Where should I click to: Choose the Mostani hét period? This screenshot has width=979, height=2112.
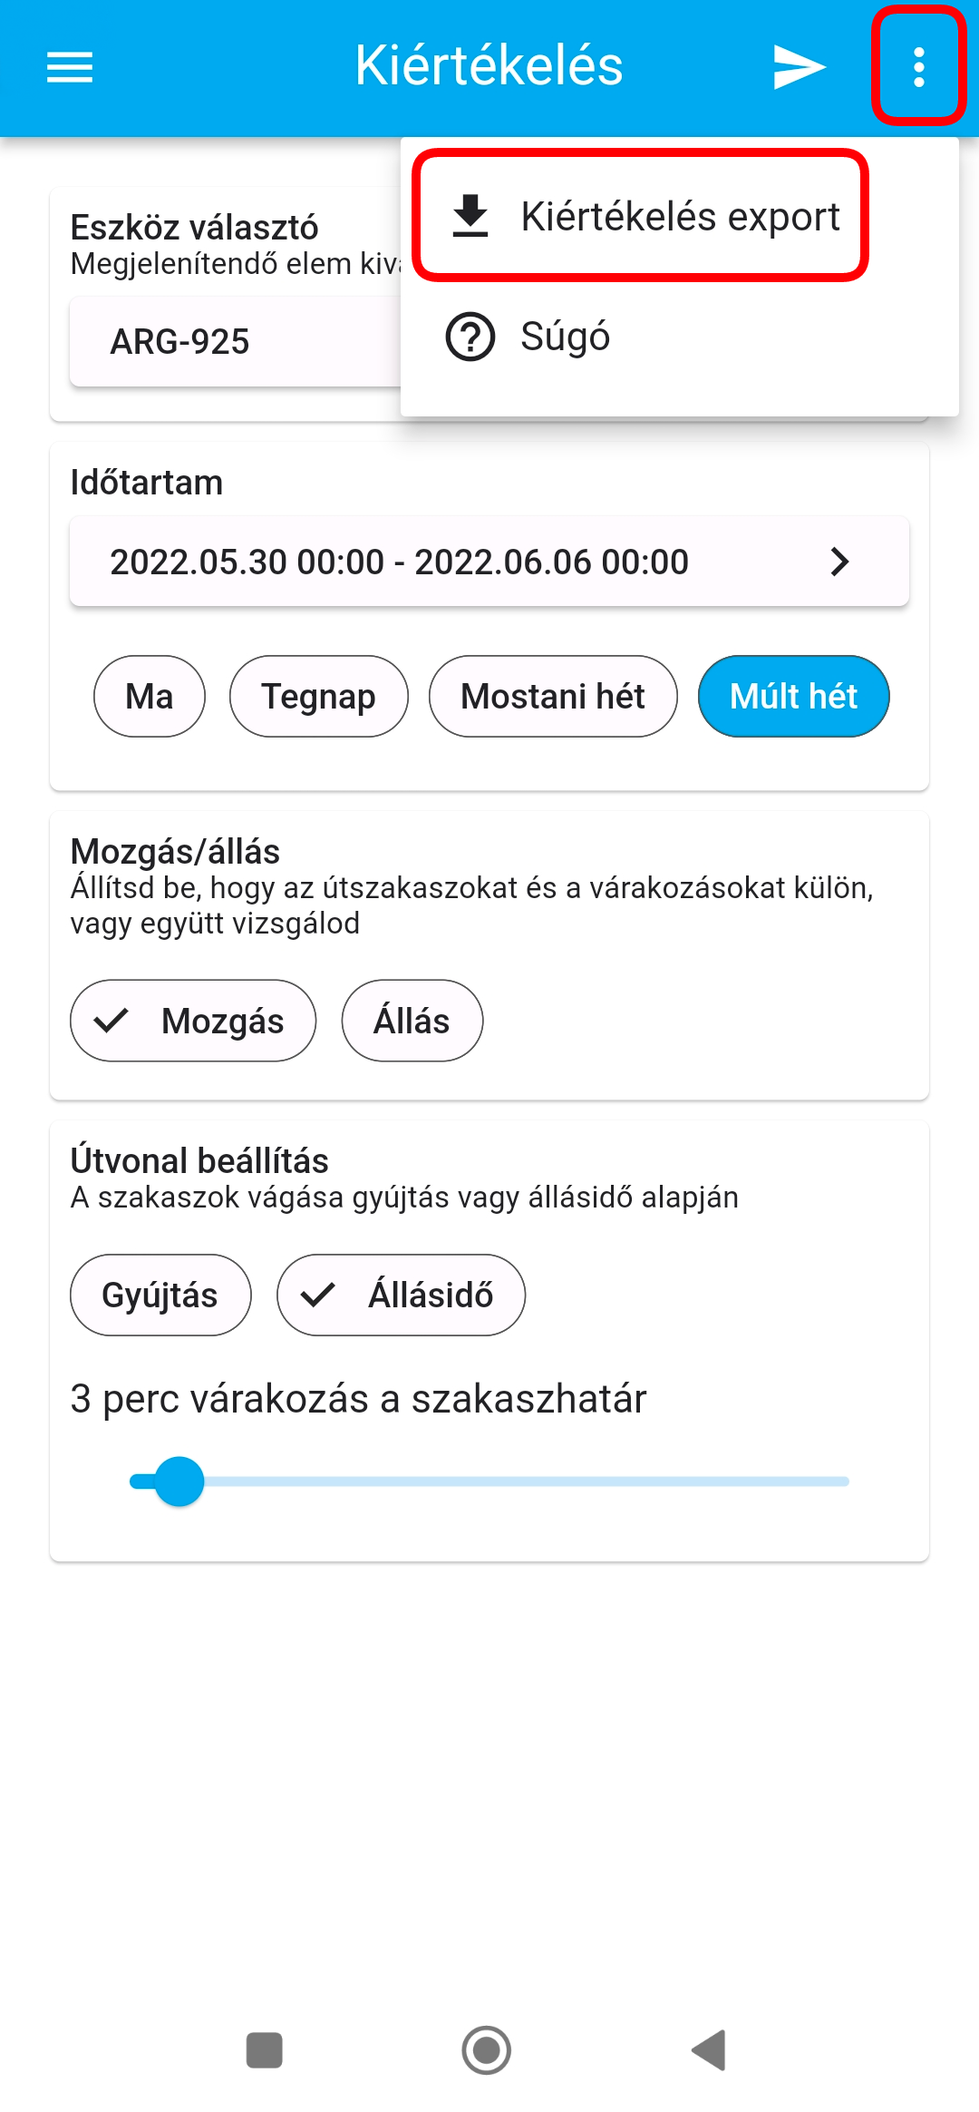click(x=553, y=697)
